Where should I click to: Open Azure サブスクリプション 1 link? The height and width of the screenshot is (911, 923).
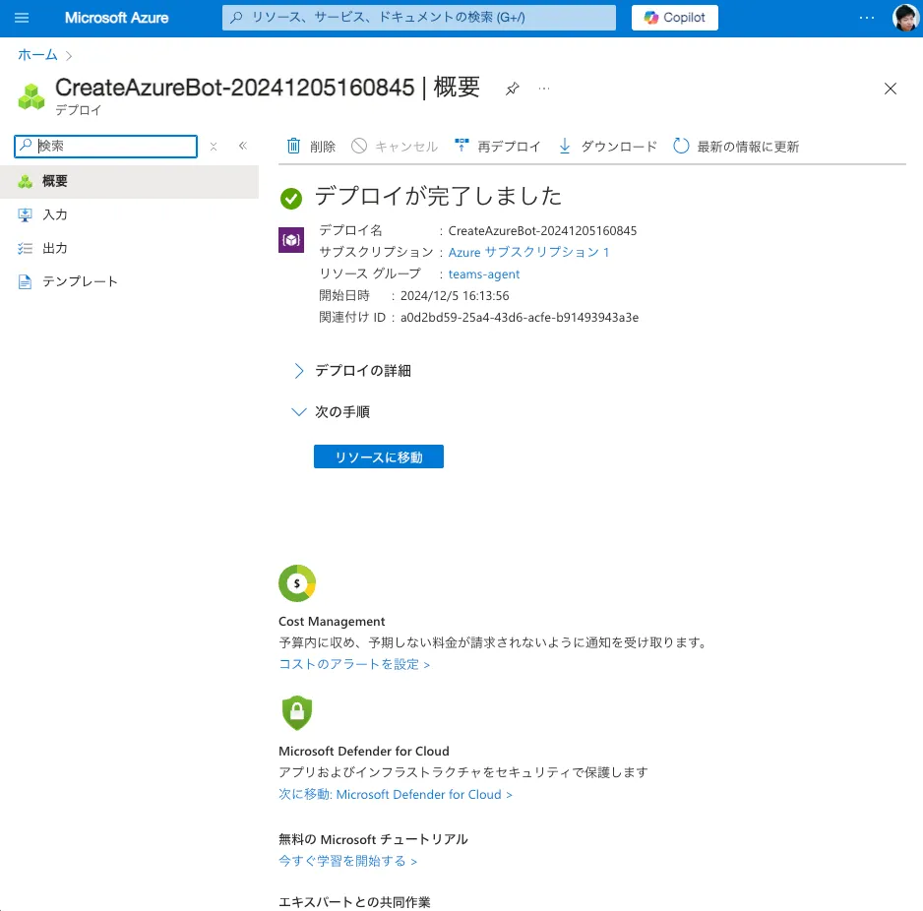pos(528,253)
